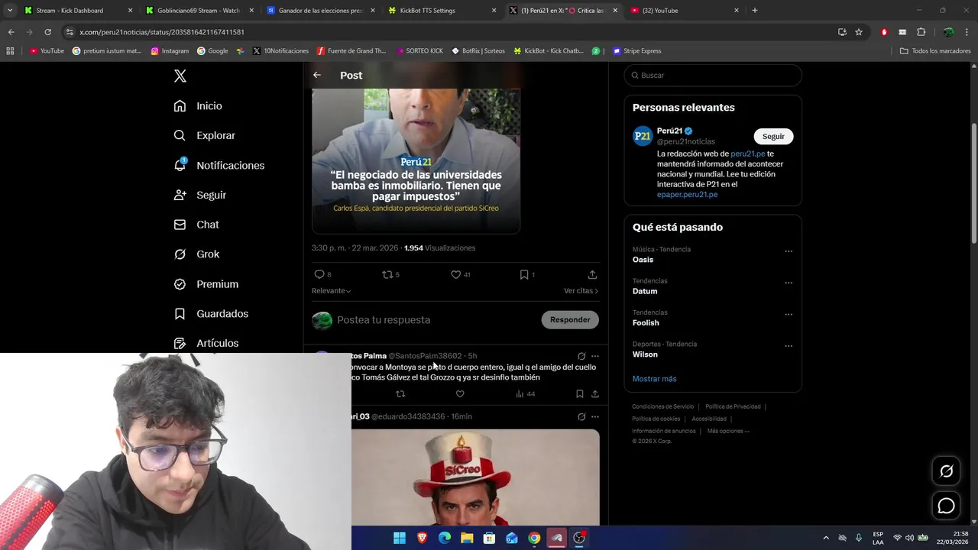Click the Responder button
This screenshot has height=550, width=978.
pos(570,320)
